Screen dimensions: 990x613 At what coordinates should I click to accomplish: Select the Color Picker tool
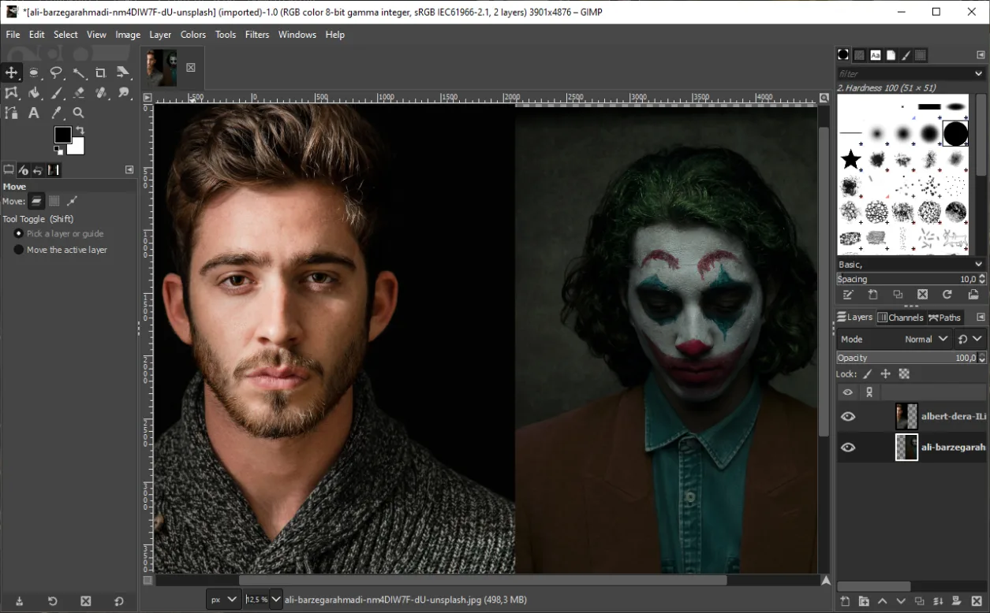click(56, 113)
